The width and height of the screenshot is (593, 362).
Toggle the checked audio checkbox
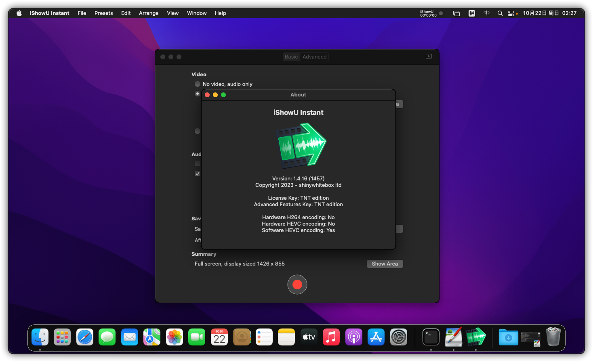coord(198,174)
